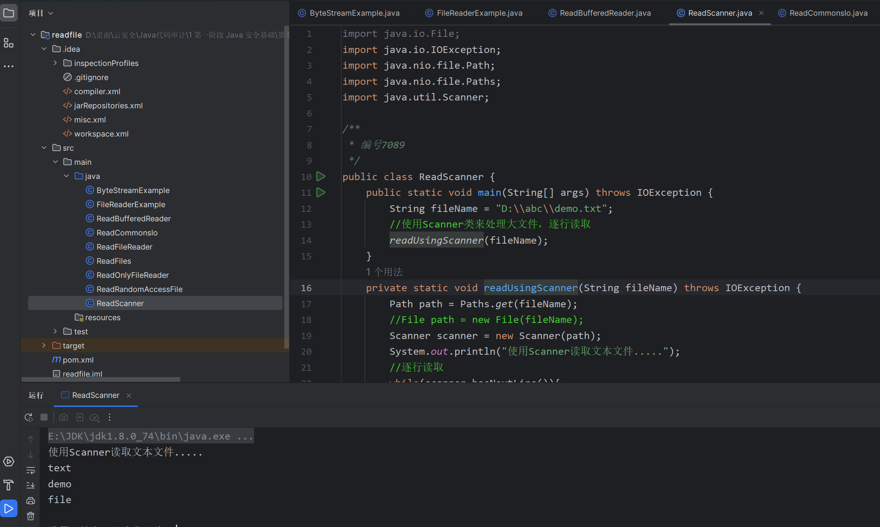
Task: Click the Clear All trash icon in console
Action: pos(31,516)
